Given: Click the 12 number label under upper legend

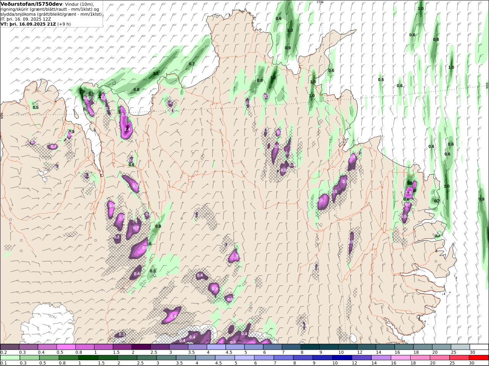Looking at the screenshot, I should point(359,352).
